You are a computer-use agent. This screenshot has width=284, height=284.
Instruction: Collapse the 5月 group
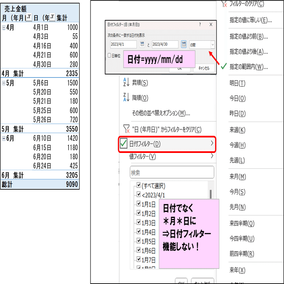pos(4,83)
